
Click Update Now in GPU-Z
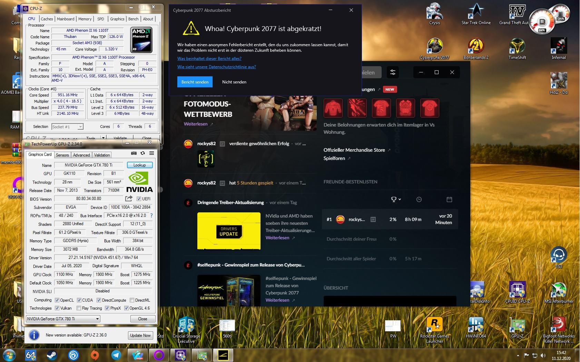[x=140, y=335]
